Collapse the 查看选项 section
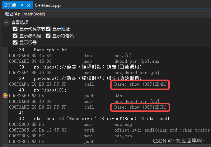Image resolution: width=211 pixels, height=147 pixels. (x=6, y=23)
